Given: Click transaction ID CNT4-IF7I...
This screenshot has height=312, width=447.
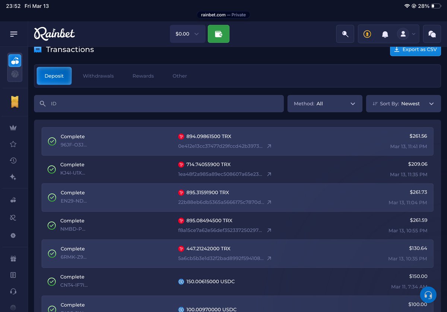Looking at the screenshot, I should coord(74,285).
